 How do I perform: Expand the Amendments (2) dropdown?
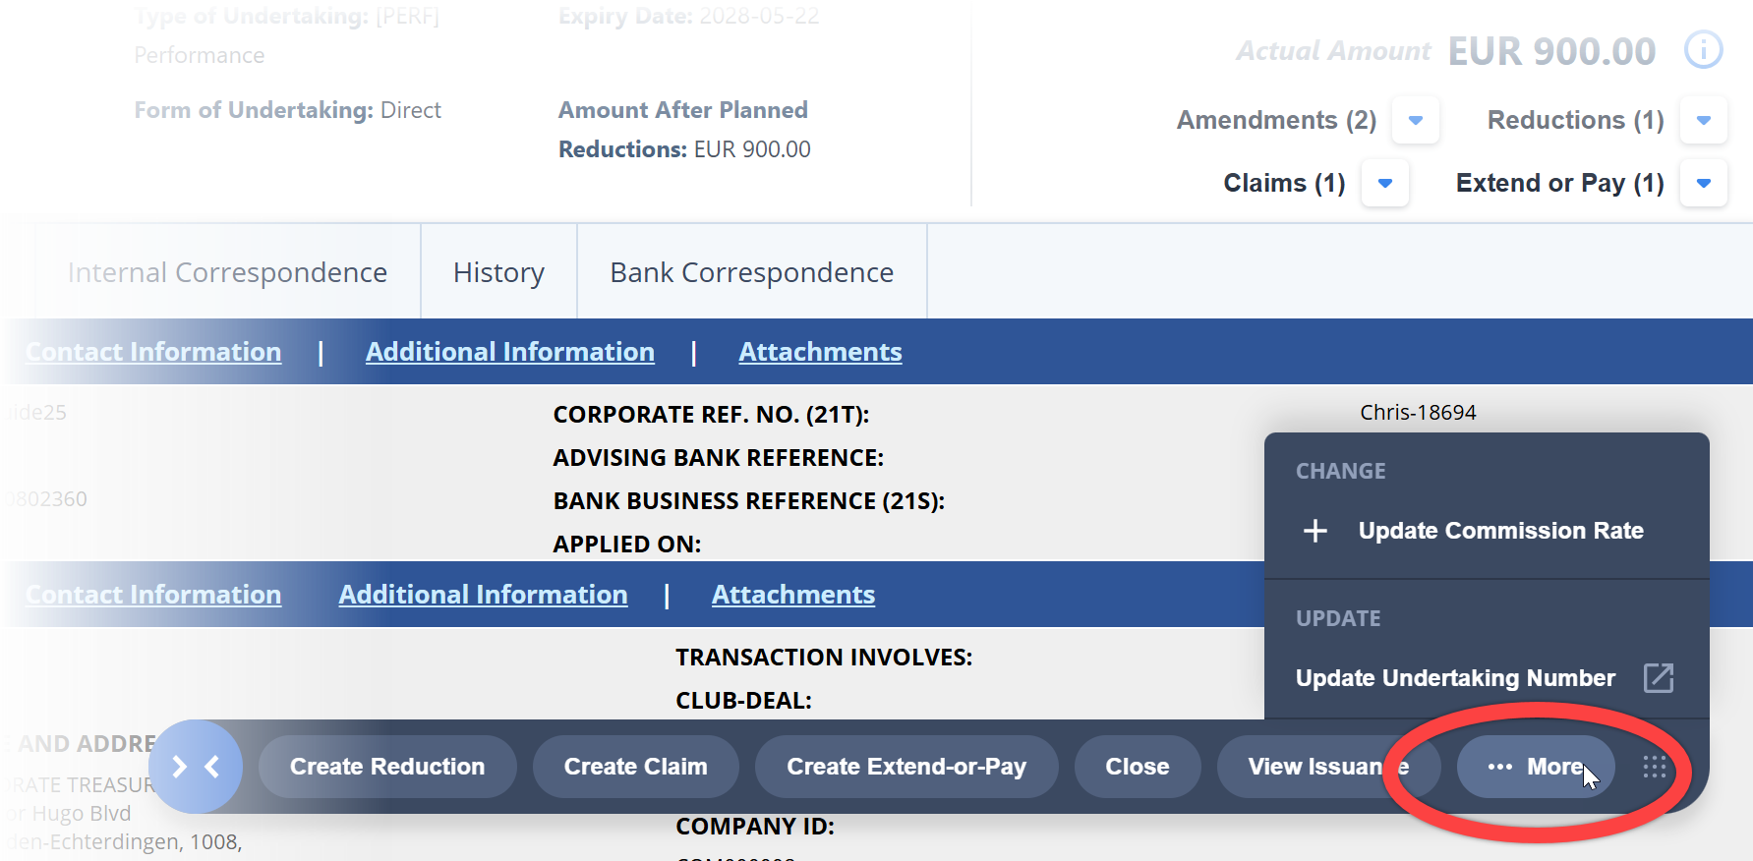pos(1416,120)
